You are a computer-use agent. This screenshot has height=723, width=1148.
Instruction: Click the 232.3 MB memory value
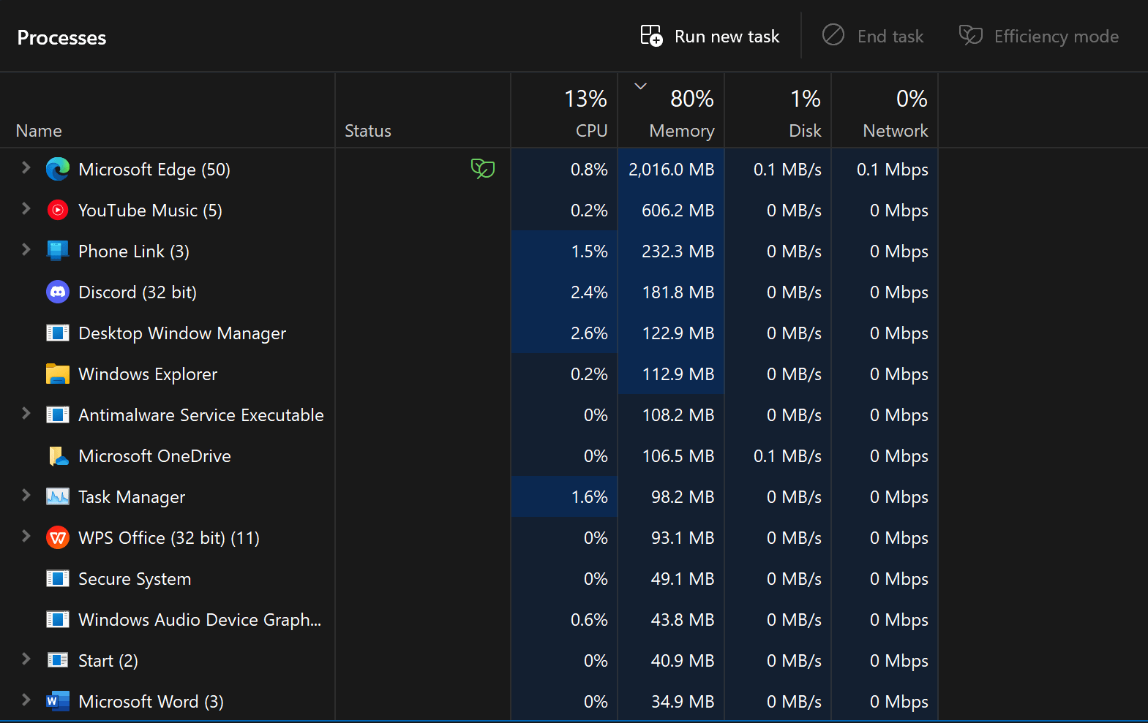678,251
